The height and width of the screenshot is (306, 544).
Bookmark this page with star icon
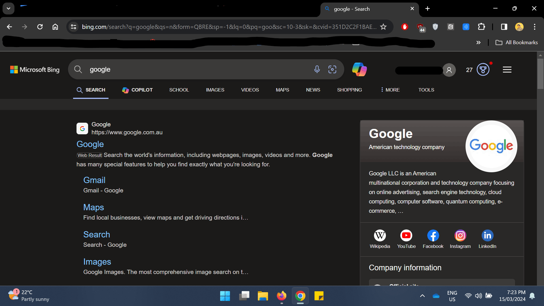[383, 27]
